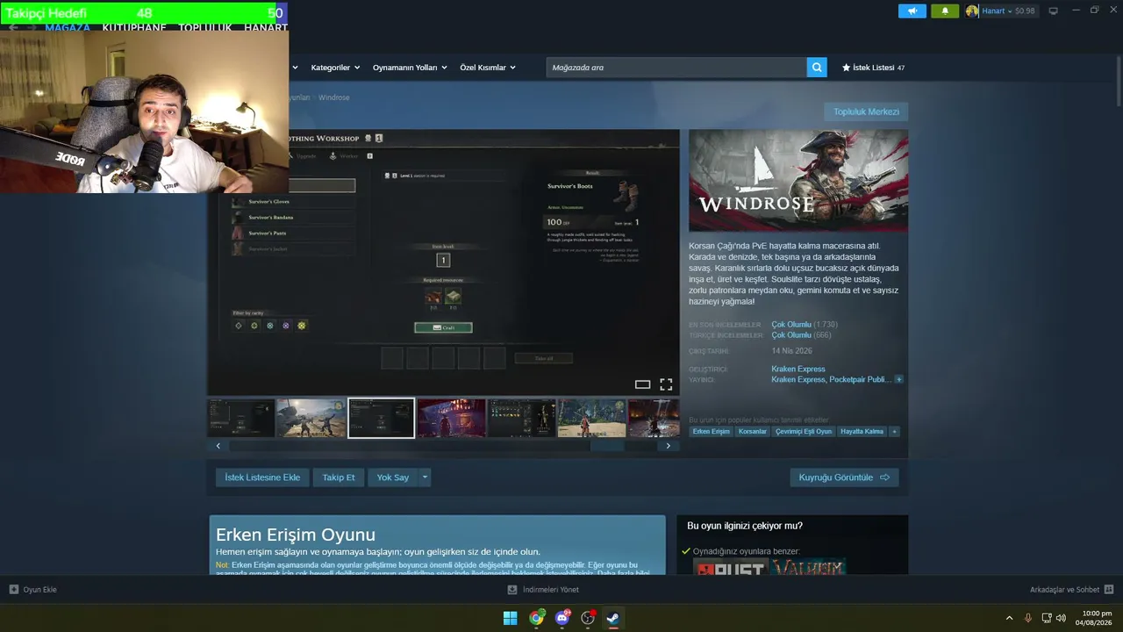Viewport: 1123px width, 632px height.
Task: Select the two-pirates beach screenshot thumbnail
Action: tap(311, 418)
